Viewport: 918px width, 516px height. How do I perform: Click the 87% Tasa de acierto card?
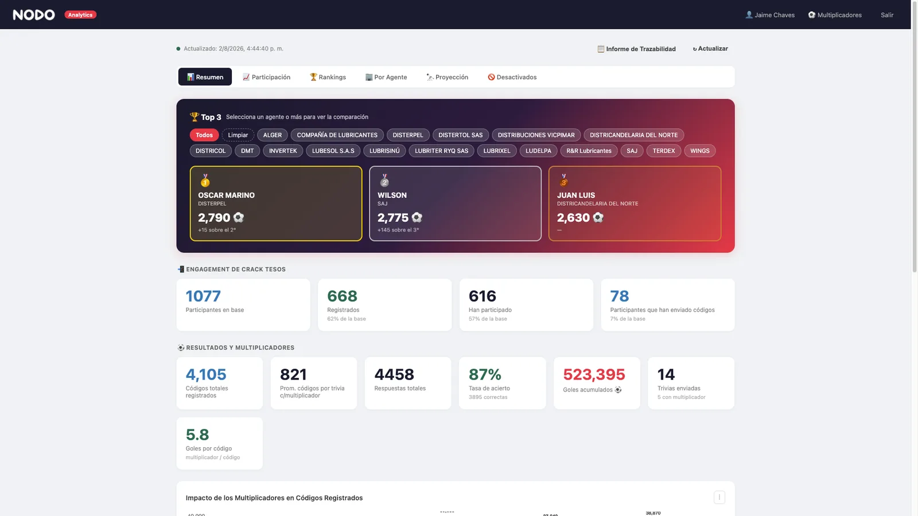[x=503, y=384]
